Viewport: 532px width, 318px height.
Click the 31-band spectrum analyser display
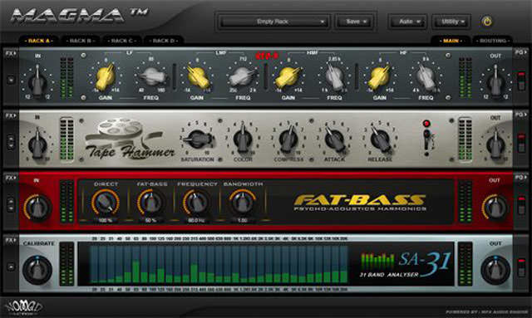point(219,264)
